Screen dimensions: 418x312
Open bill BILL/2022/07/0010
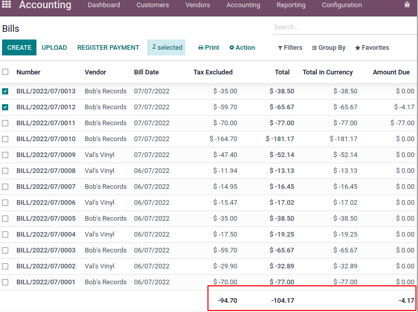[46, 139]
